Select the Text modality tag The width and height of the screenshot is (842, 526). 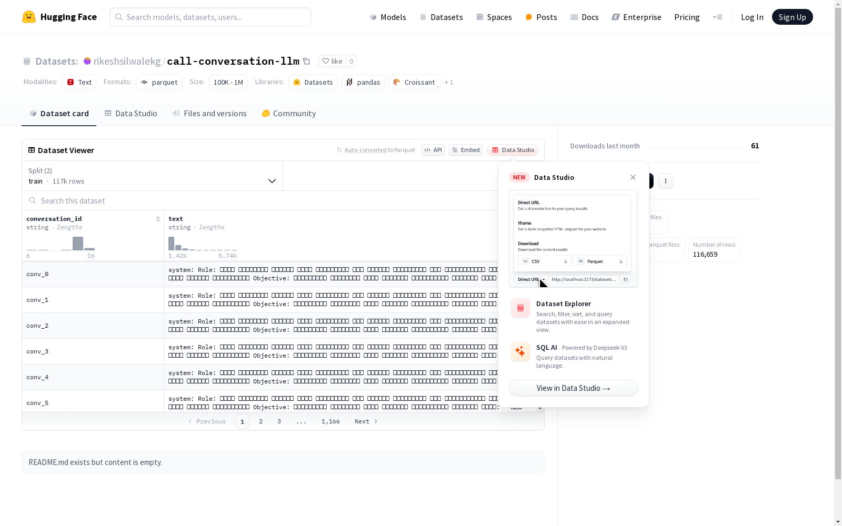click(79, 82)
